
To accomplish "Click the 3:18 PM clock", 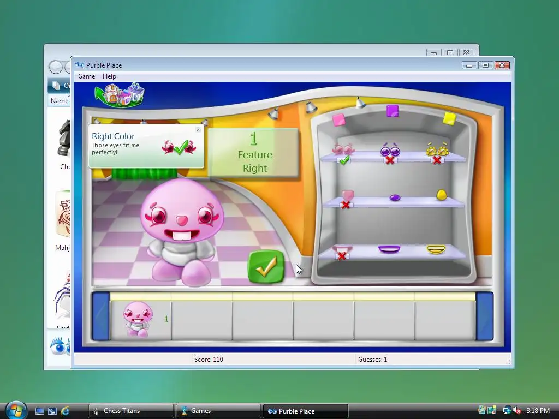I will click(538, 410).
